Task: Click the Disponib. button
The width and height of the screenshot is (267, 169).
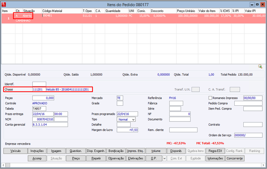Action: pyautogui.click(x=176, y=151)
